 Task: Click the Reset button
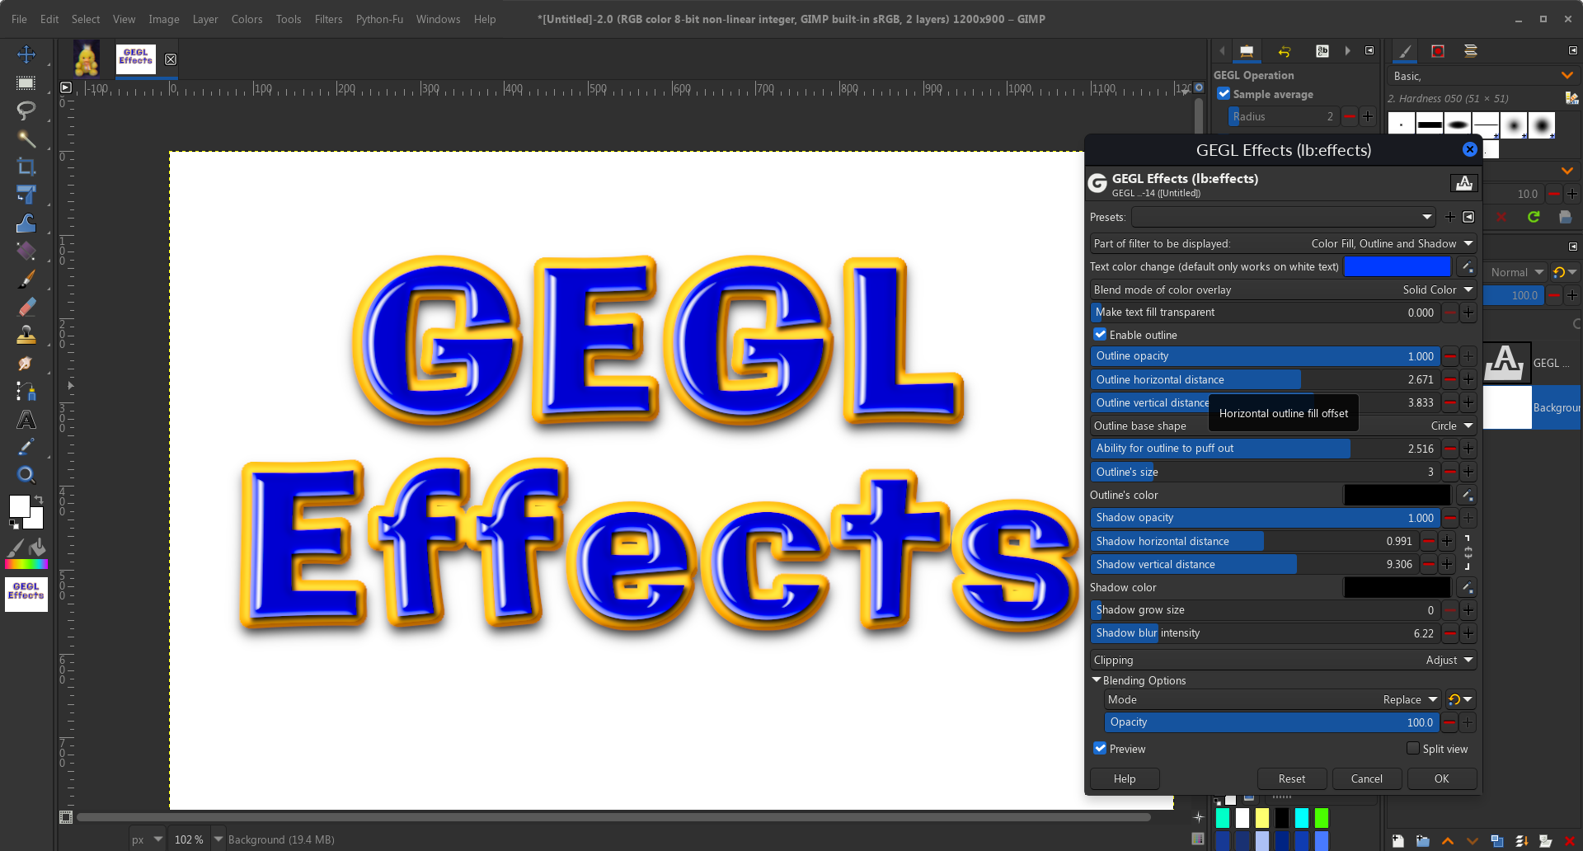pyautogui.click(x=1292, y=778)
